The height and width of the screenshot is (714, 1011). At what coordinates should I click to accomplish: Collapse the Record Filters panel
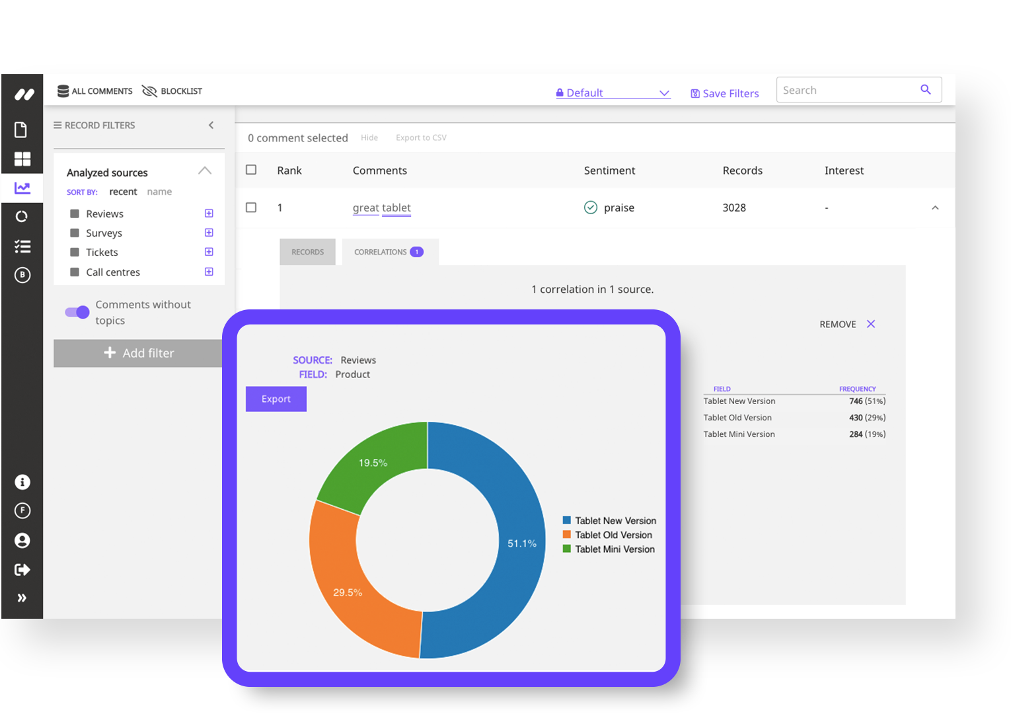coord(211,124)
